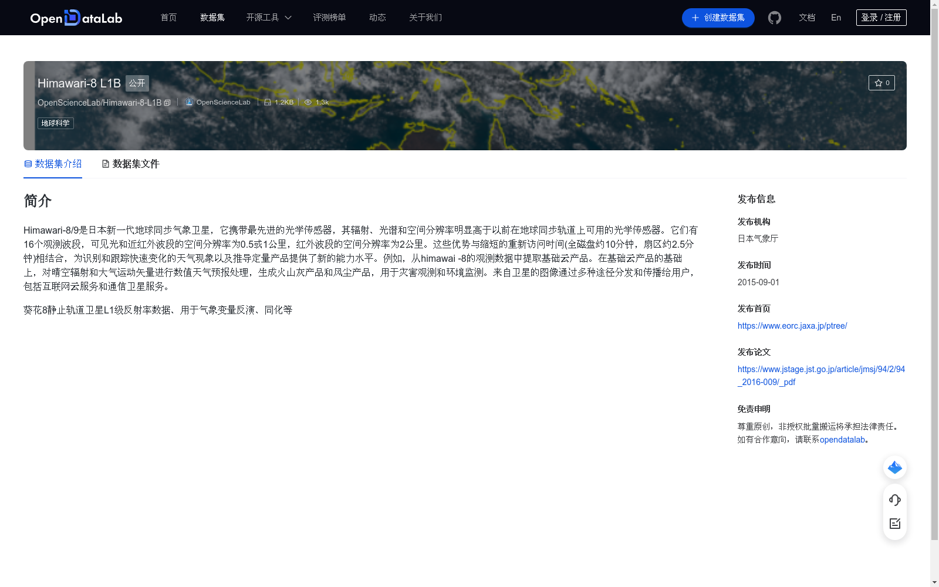Click the 公开 badge
Image resolution: width=939 pixels, height=587 pixels.
[137, 83]
